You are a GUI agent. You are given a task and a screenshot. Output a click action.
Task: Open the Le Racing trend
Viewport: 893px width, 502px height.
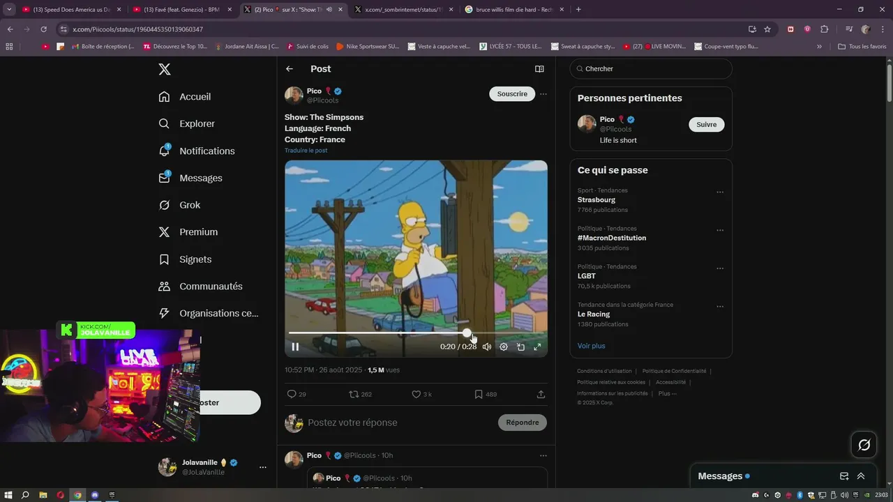tap(594, 314)
